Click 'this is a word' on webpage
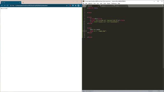This screenshot has height=92, width=164. pos(4,8)
